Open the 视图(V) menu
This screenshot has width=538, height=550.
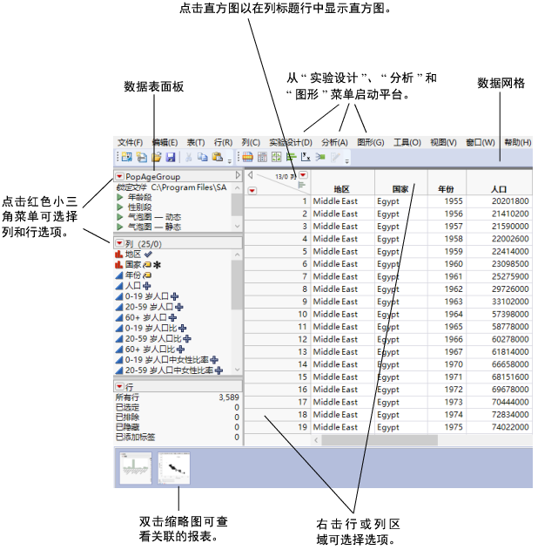pos(443,142)
